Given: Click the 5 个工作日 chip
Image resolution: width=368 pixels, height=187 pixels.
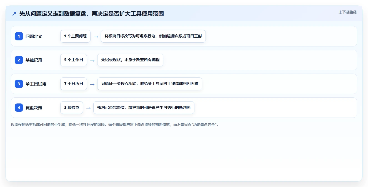Looking at the screenshot, I should click(74, 60).
